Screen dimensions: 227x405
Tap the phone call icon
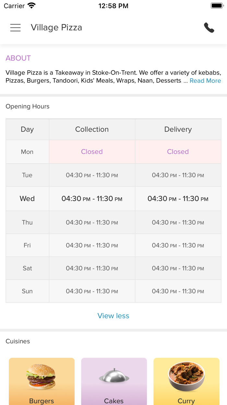pyautogui.click(x=209, y=28)
